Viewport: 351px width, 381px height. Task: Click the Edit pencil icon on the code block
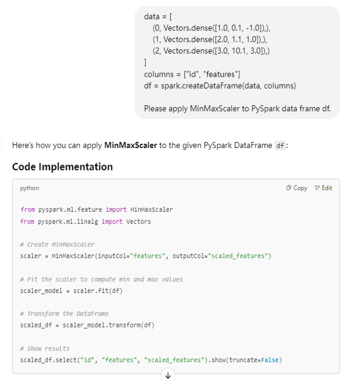pyautogui.click(x=317, y=188)
